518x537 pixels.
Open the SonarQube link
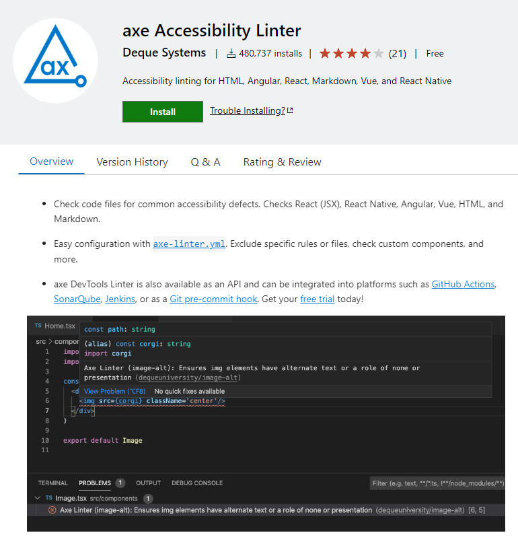click(77, 299)
